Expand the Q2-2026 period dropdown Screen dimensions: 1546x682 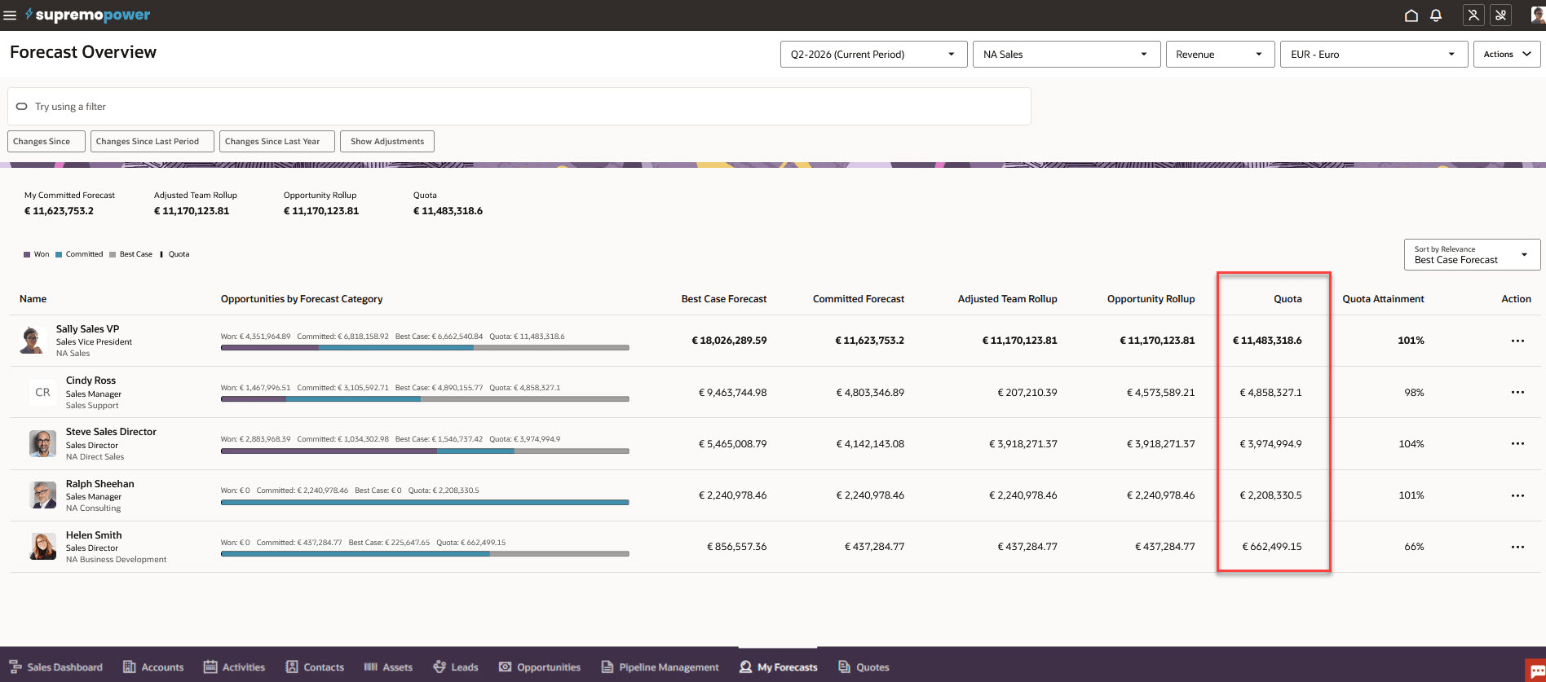tap(873, 55)
